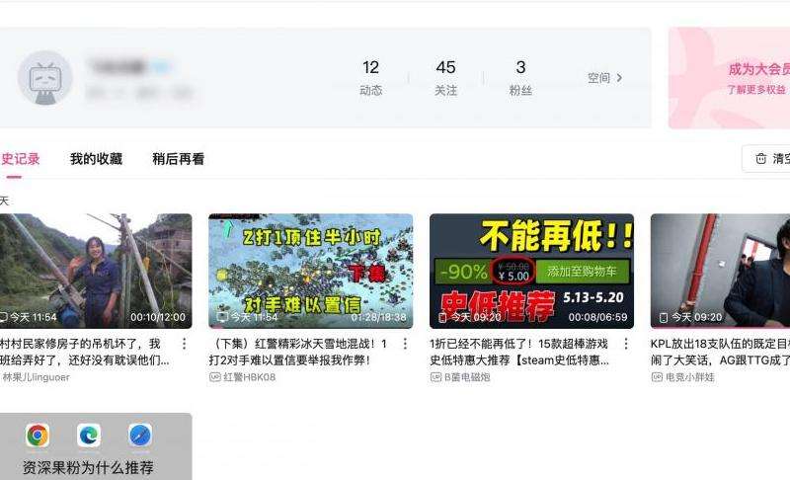Open title 1折已经不能再低了！15款超棒游戏
Screen dimensions: 790x480
[519, 352]
